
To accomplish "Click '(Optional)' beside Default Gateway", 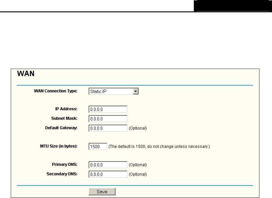I will coord(138,128).
